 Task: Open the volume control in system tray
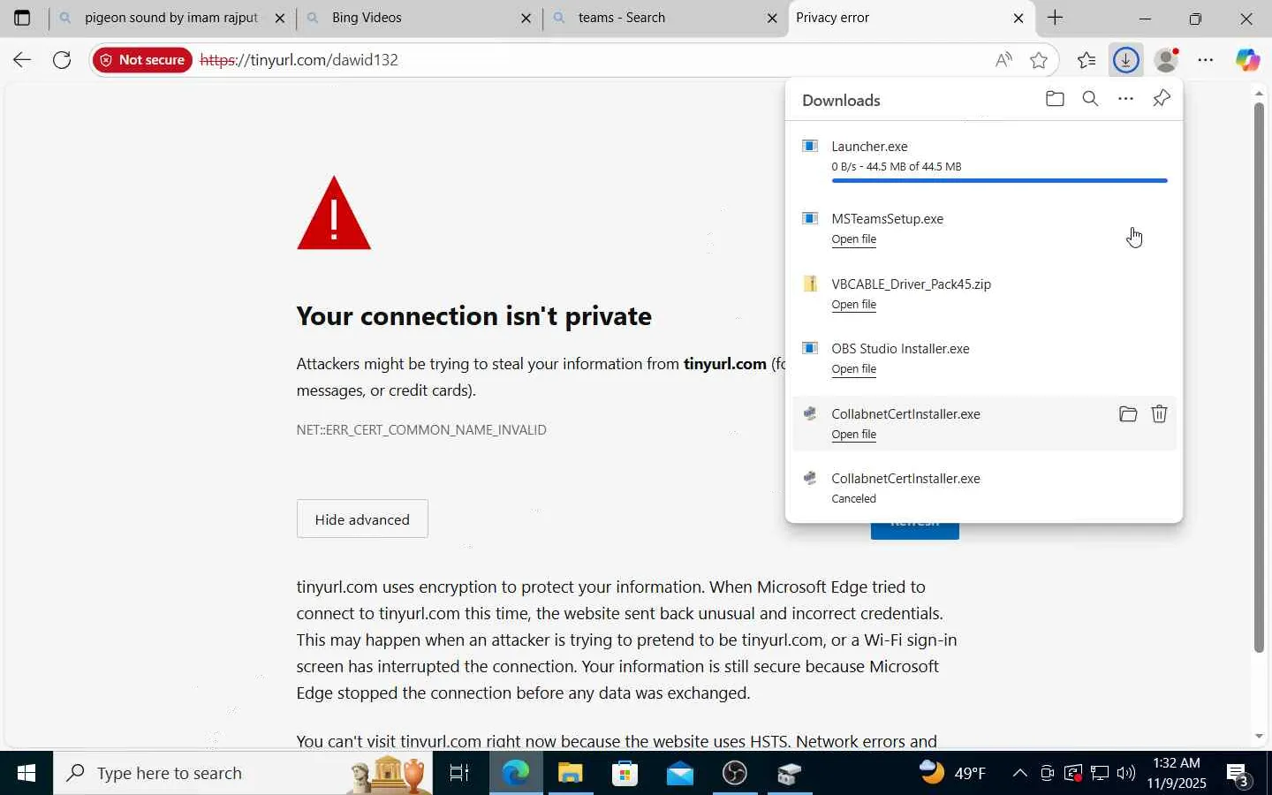1125,774
